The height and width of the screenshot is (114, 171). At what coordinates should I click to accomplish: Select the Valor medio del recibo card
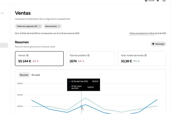[142, 59]
